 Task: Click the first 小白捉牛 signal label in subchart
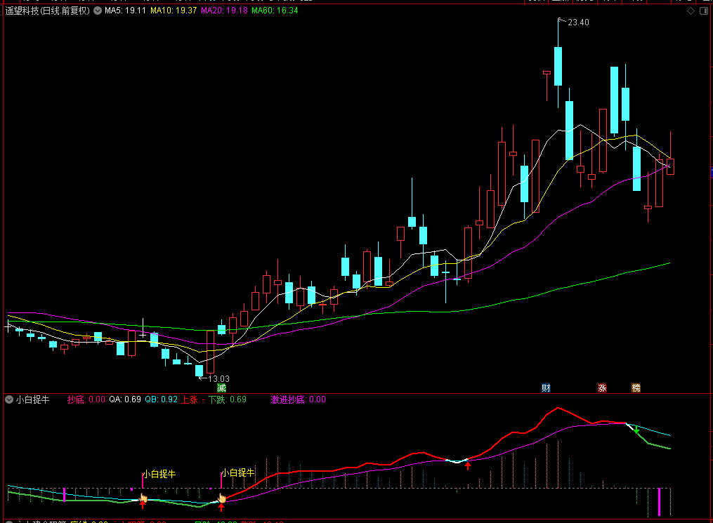click(x=159, y=474)
